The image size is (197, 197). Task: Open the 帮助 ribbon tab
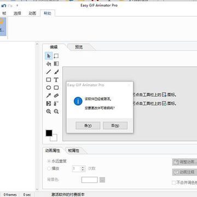tap(48, 13)
